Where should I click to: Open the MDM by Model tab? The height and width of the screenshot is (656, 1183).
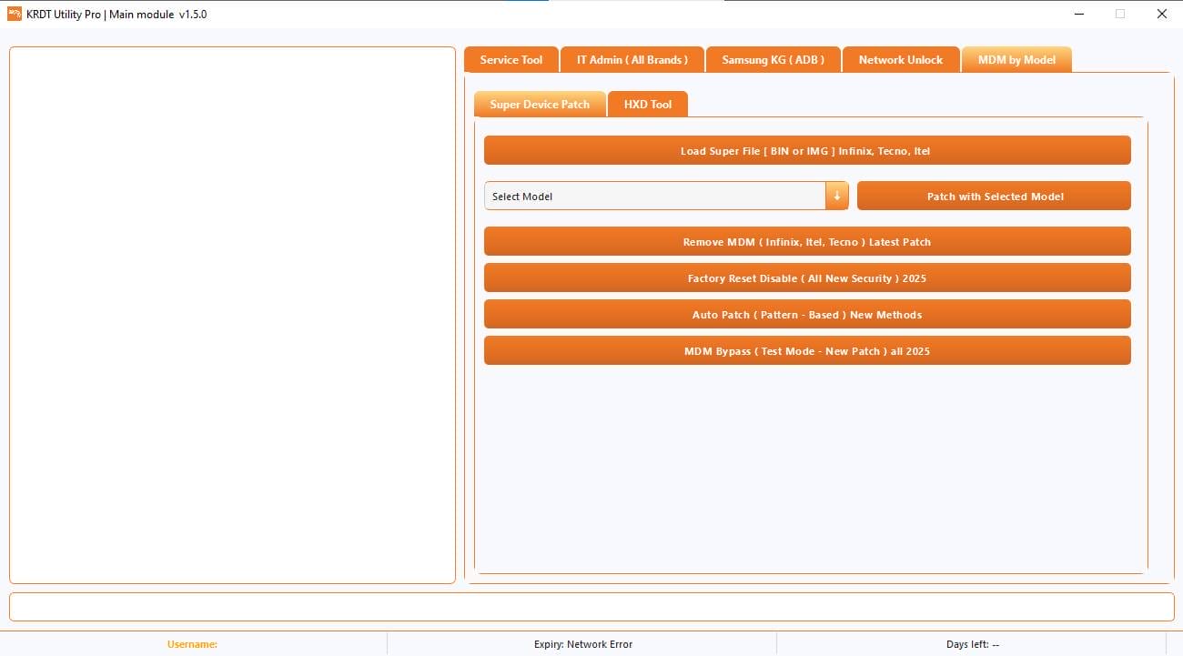[x=1016, y=59]
